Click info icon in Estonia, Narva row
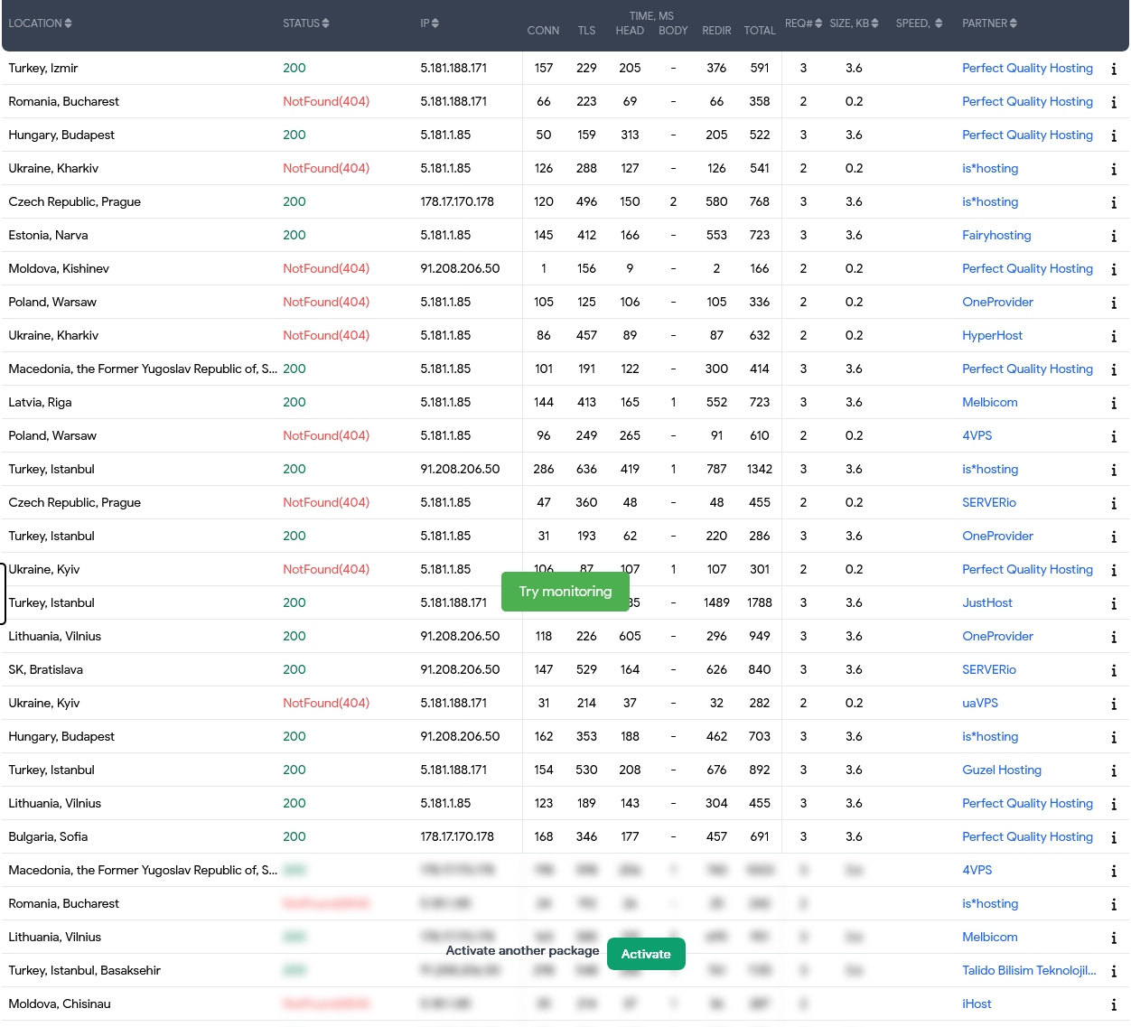The image size is (1131, 1027). [1113, 236]
